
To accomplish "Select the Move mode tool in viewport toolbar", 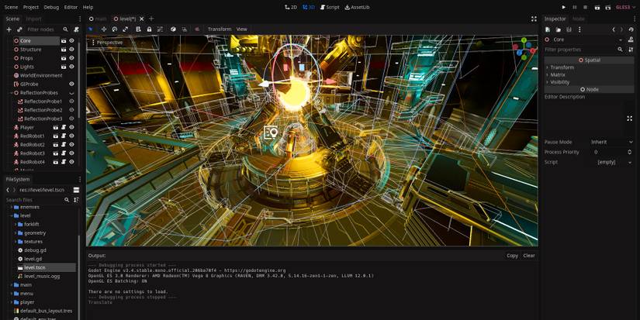I will point(103,29).
